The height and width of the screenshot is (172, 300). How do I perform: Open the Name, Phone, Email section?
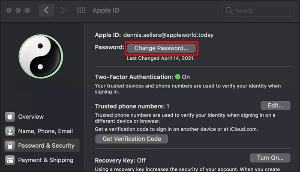pos(45,131)
